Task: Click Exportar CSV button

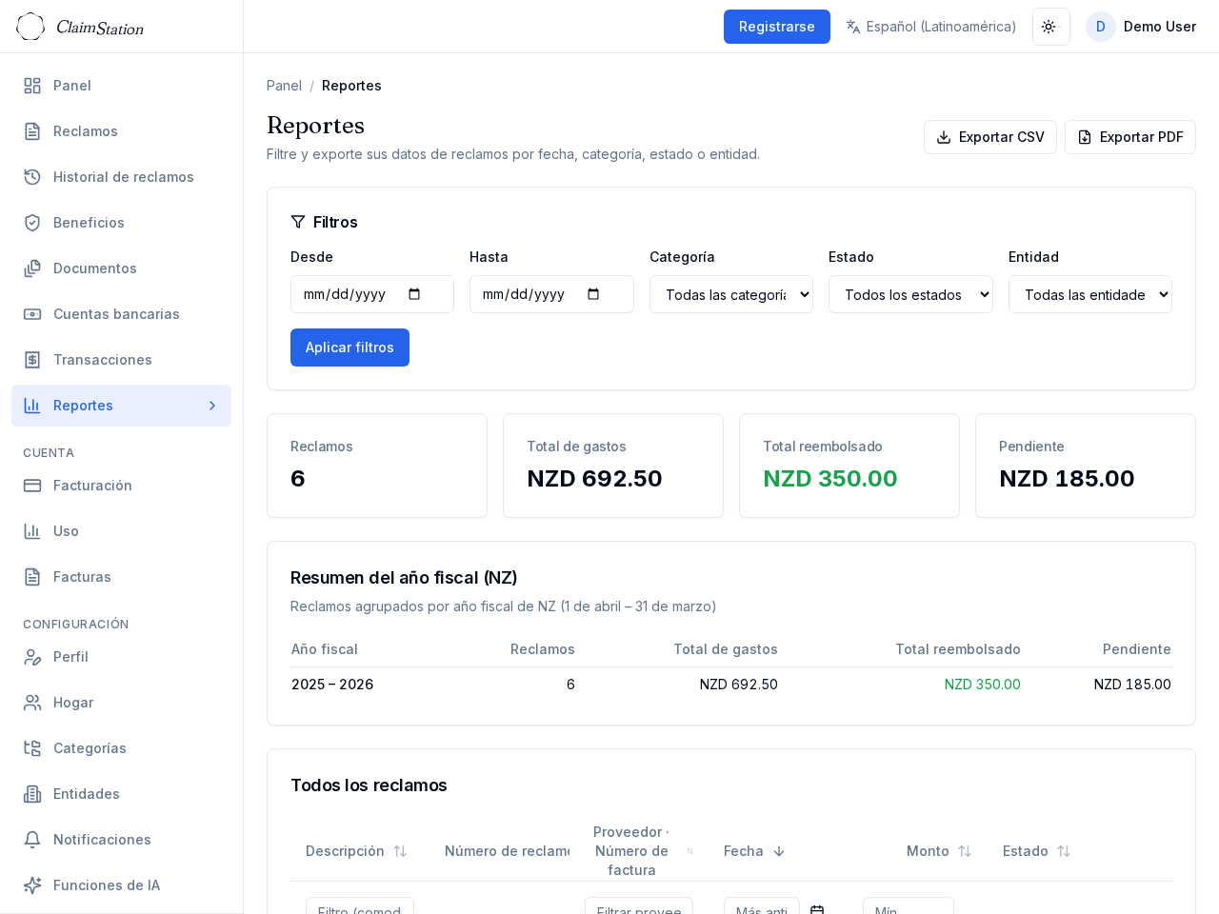Action: point(989,137)
